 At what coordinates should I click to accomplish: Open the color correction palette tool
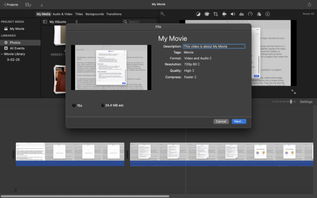(207, 14)
